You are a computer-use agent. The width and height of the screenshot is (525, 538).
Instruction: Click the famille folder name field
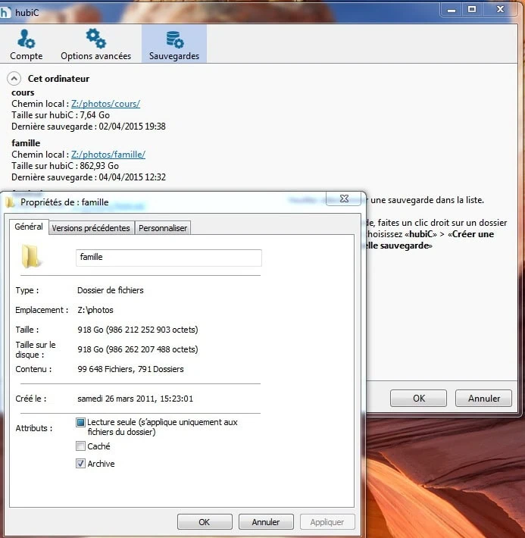coord(168,258)
